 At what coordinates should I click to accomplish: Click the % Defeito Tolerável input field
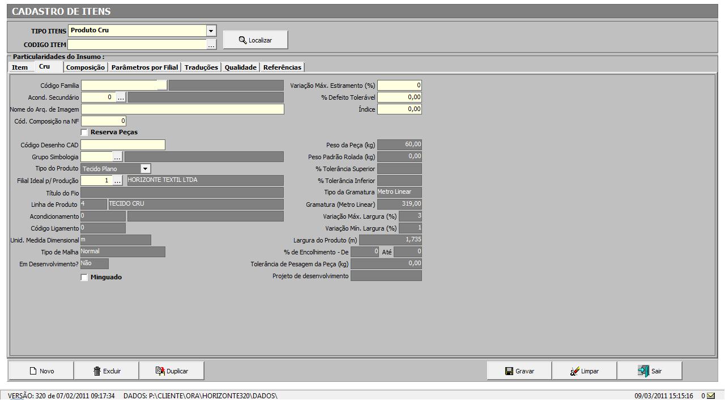click(399, 97)
